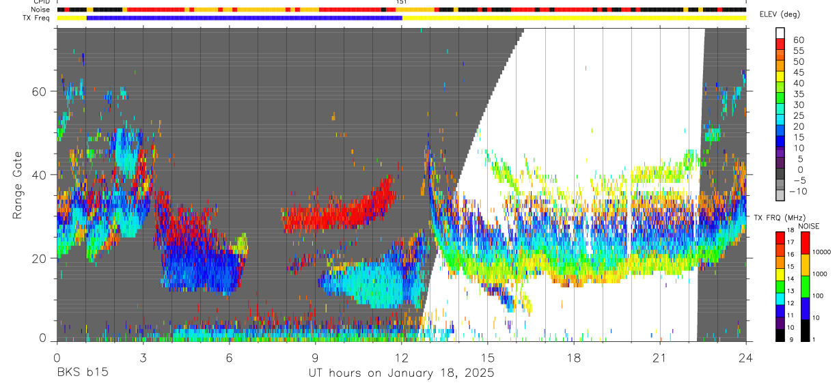Click the "9" tick label on the UT hours axis
Image resolution: width=839 pixels, height=387 pixels.
click(315, 358)
